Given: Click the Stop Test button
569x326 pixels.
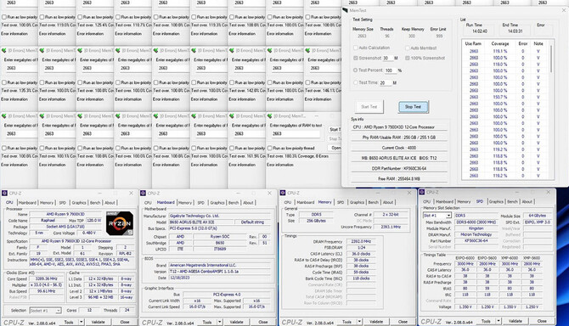Looking at the screenshot, I should [414, 107].
